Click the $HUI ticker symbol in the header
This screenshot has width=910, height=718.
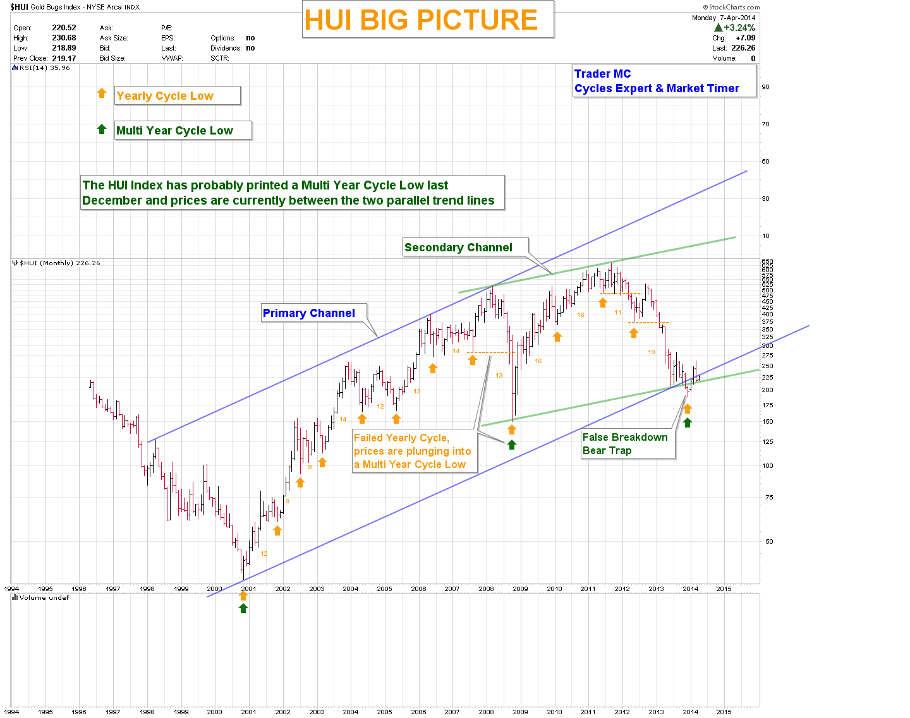pyautogui.click(x=19, y=7)
